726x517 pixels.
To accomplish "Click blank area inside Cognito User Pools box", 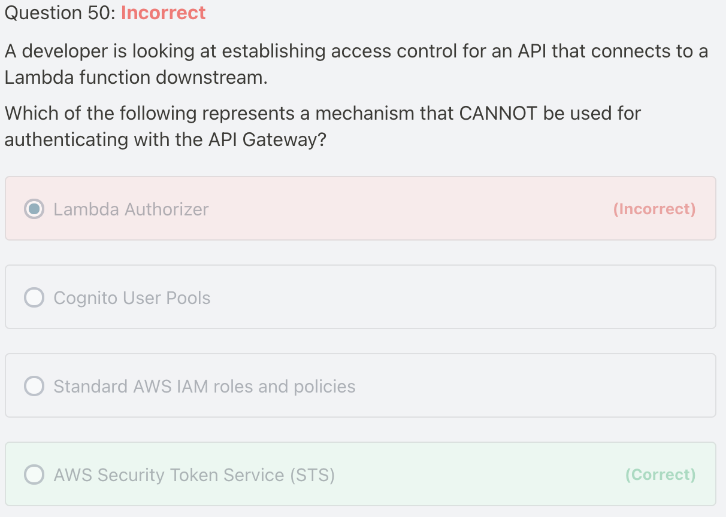I will click(449, 297).
